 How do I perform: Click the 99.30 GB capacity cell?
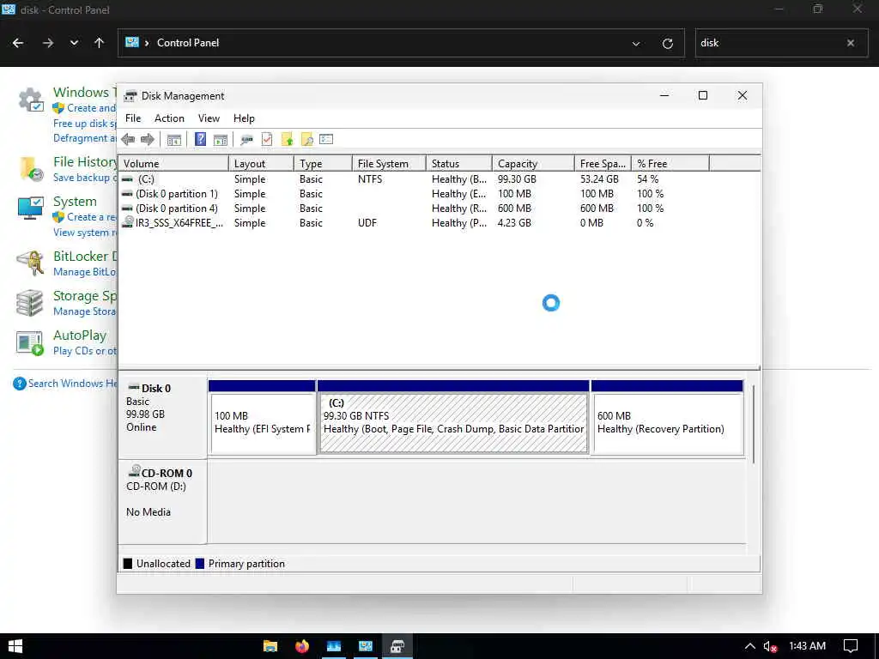coord(517,179)
